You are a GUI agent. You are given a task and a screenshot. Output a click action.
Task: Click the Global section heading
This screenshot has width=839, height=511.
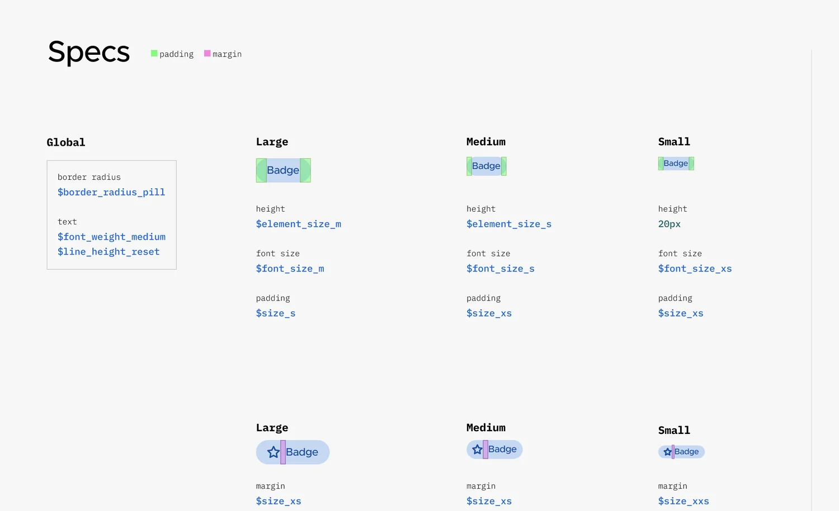pyautogui.click(x=66, y=142)
